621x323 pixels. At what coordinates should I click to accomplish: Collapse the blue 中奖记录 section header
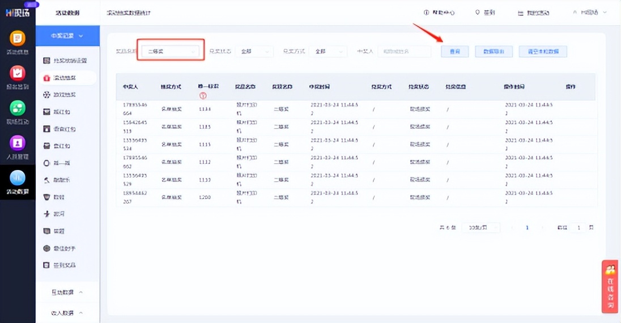click(68, 36)
